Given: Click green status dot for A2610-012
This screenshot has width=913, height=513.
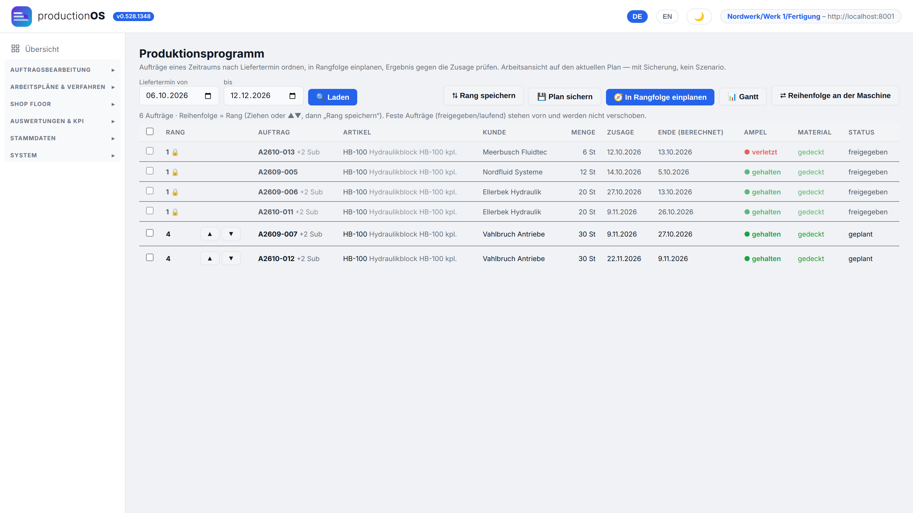Looking at the screenshot, I should tap(747, 259).
